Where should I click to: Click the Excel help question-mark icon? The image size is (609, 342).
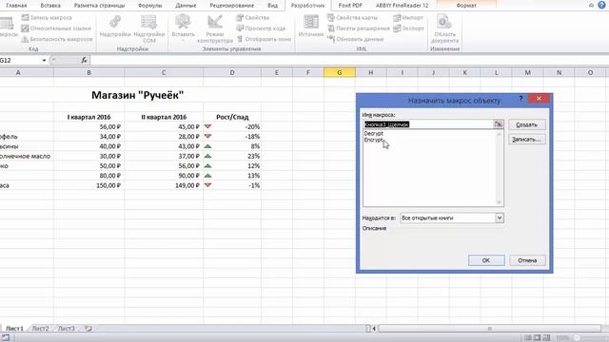tap(601, 5)
